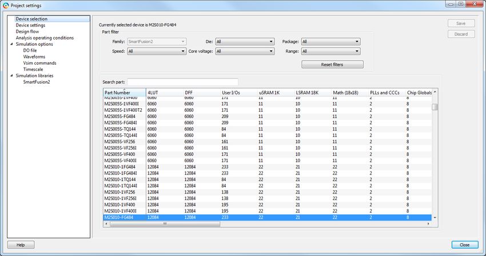This screenshot has height=256, width=486.
Task: Select part M2S010-1VF256I
Action: pos(267,199)
